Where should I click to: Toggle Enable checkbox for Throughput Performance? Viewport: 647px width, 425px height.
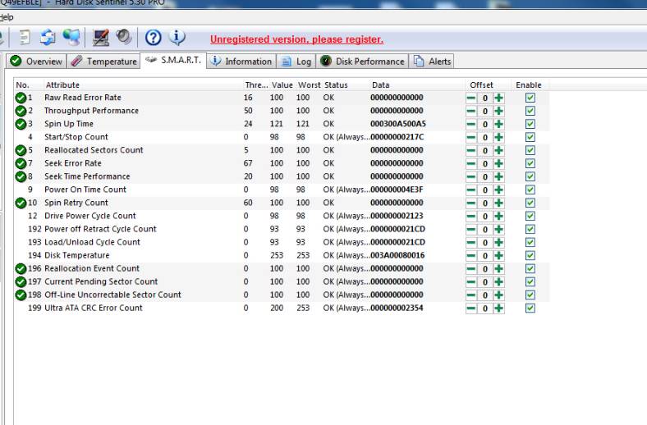point(530,111)
